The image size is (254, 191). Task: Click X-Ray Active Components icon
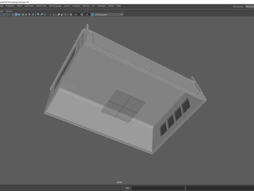62,14
